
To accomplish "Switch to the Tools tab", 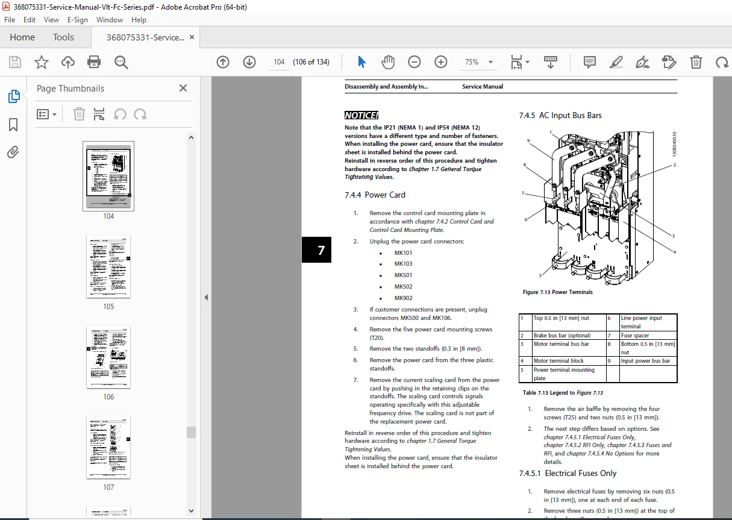I will click(63, 37).
